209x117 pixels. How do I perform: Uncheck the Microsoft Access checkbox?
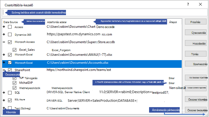(10, 42)
